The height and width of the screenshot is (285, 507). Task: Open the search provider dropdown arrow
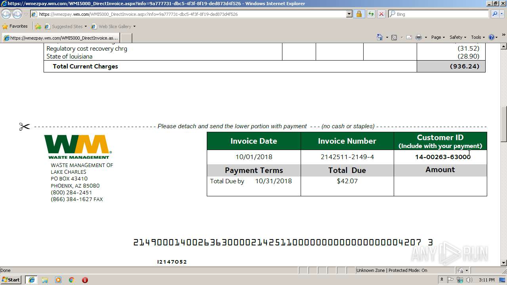tap(501, 14)
